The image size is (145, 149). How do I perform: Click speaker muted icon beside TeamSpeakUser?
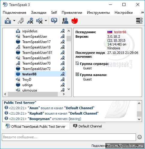coord(18,37)
